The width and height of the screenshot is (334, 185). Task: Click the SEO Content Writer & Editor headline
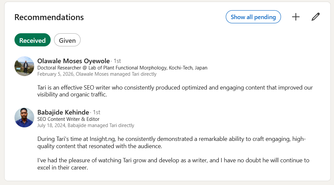click(68, 119)
